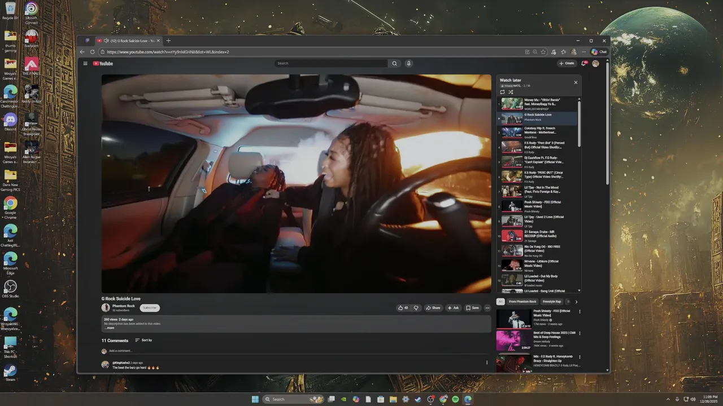Open a new browser tab

168,41
